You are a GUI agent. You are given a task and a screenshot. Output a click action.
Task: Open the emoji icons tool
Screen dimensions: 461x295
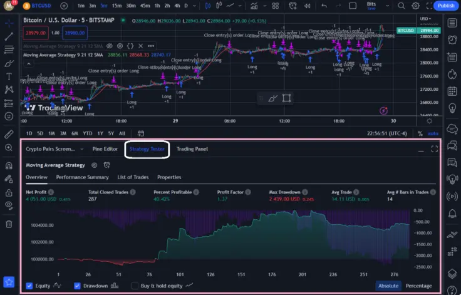tap(9, 116)
